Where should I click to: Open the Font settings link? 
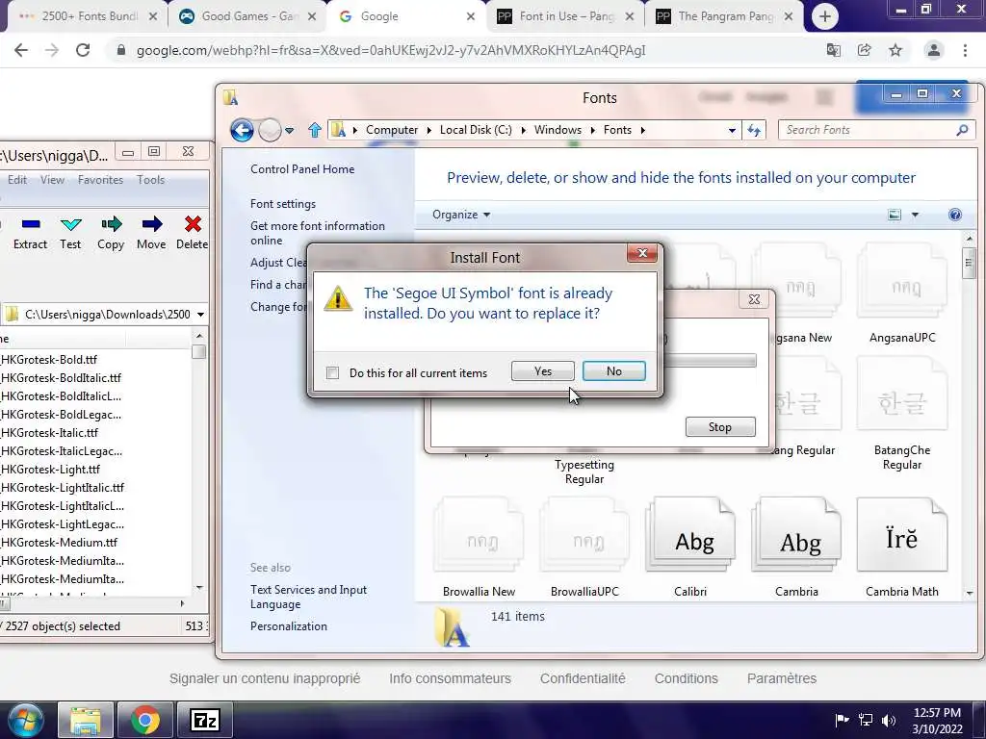[283, 204]
